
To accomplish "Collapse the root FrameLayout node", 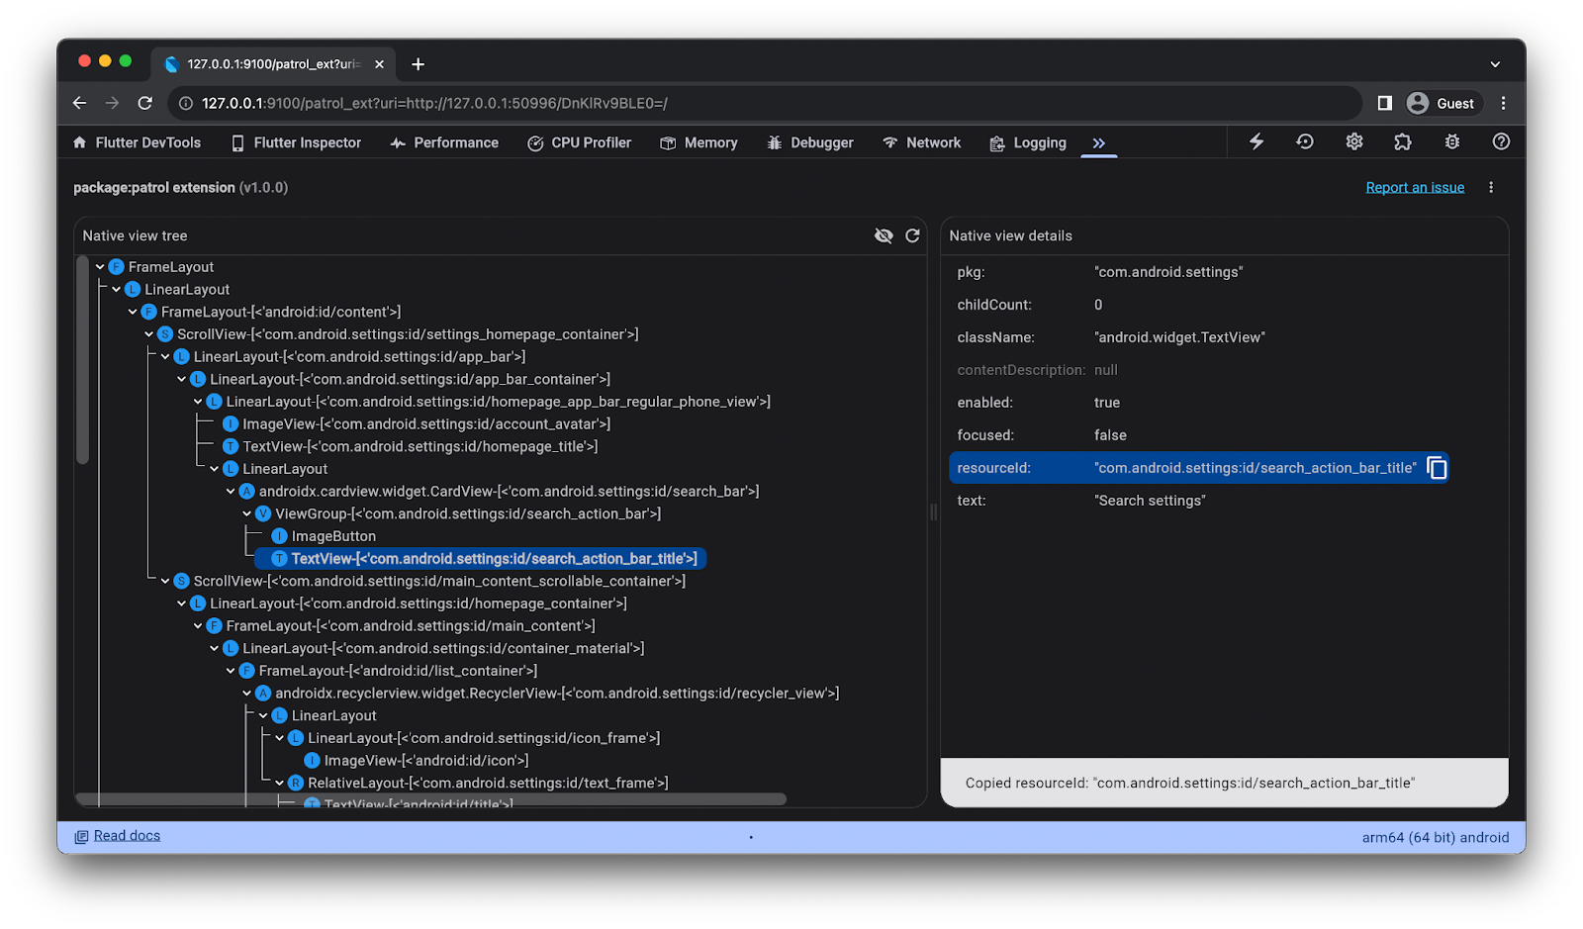I will coord(100,267).
